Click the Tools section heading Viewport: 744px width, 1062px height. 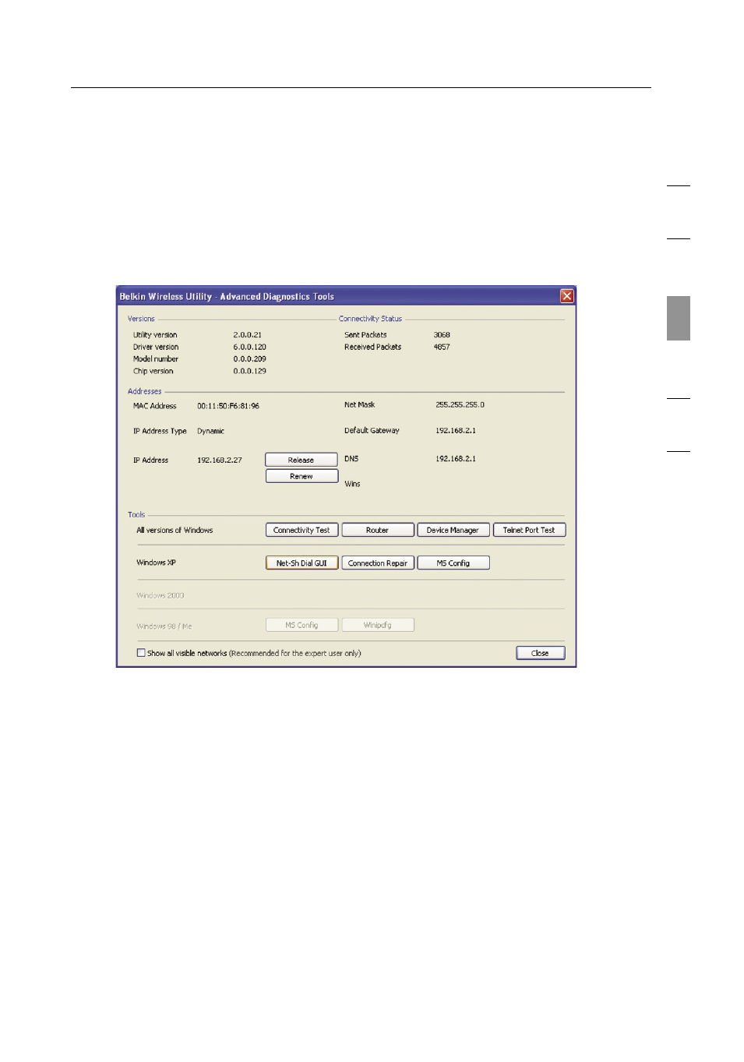pyautogui.click(x=136, y=515)
